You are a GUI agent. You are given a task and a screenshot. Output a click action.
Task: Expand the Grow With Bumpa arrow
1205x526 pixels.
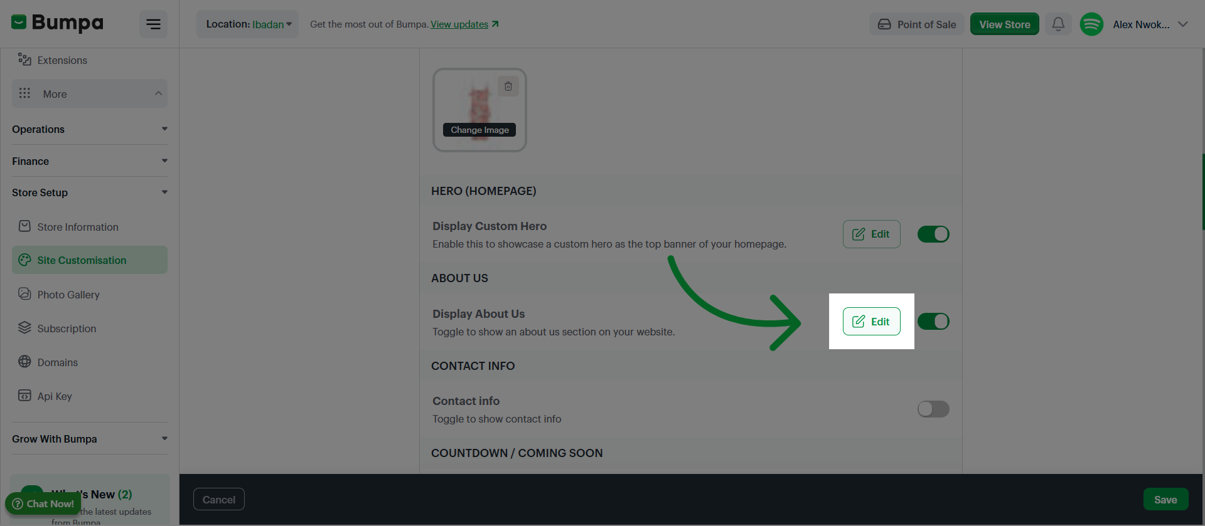164,439
